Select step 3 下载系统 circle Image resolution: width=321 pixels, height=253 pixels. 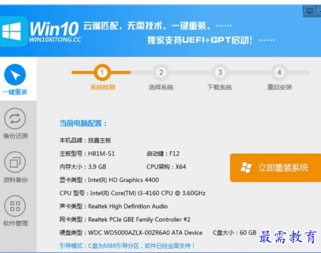220,72
